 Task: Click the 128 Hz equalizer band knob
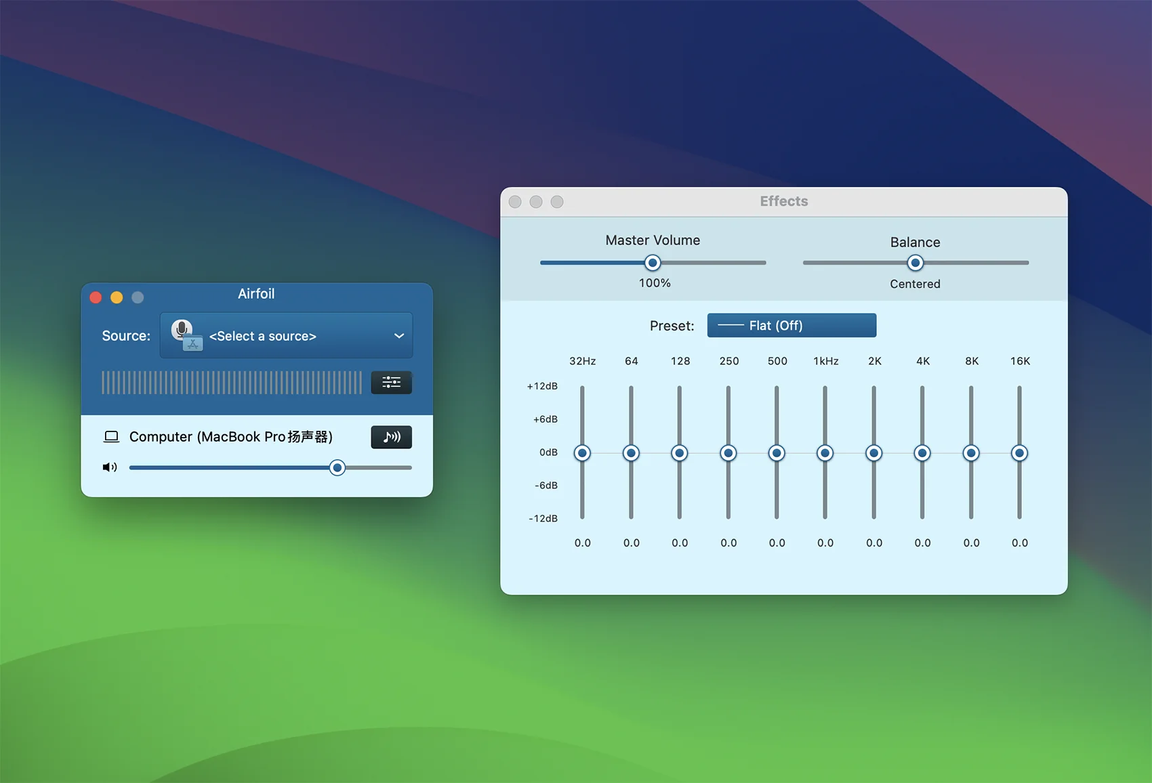(x=680, y=453)
